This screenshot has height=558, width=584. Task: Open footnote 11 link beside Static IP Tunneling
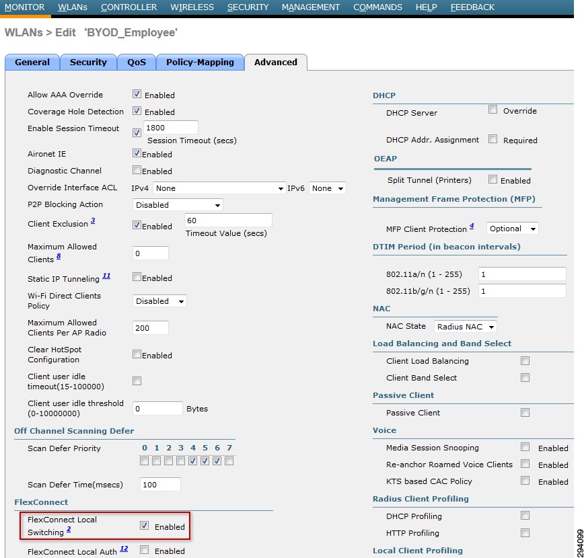[106, 276]
